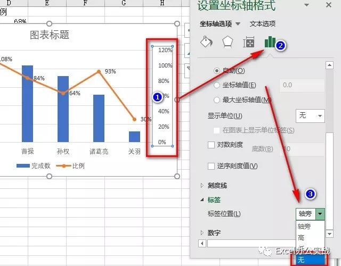Screen dimensions: 341x266
Task: Click the blue bar above 关羽
Action: click(134, 137)
